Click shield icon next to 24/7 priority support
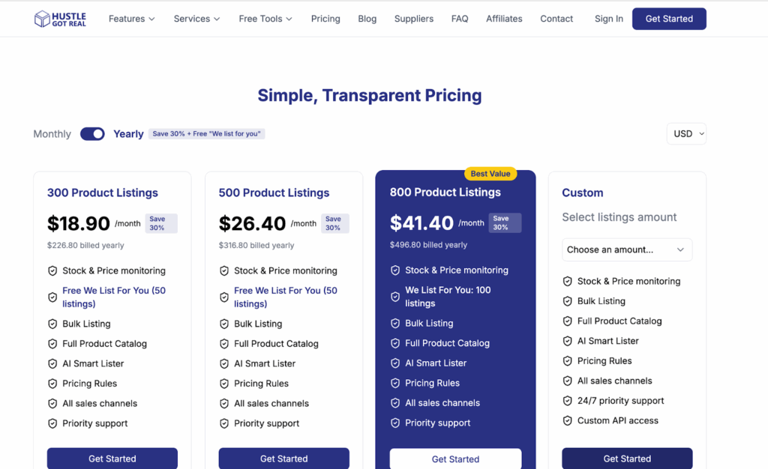 tap(568, 401)
